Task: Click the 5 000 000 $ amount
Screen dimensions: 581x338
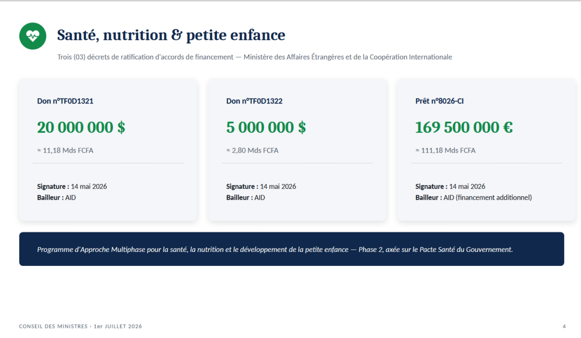Action: point(266,127)
